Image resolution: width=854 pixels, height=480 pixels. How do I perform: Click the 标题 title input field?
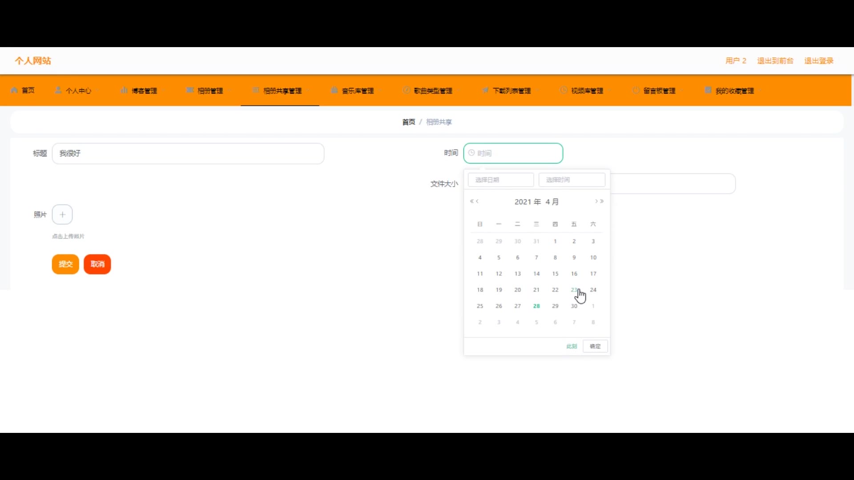188,154
